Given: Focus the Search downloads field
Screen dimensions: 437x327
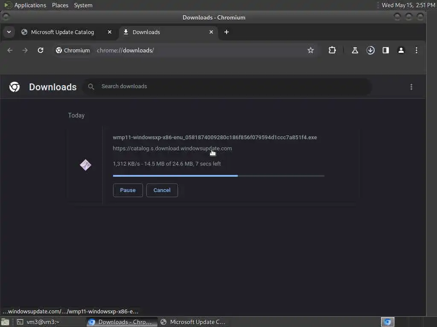Looking at the screenshot, I should pyautogui.click(x=227, y=87).
